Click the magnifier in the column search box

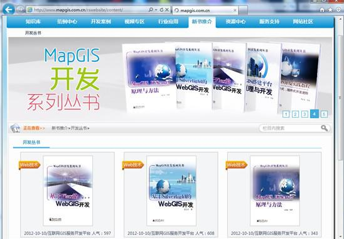pos(325,128)
